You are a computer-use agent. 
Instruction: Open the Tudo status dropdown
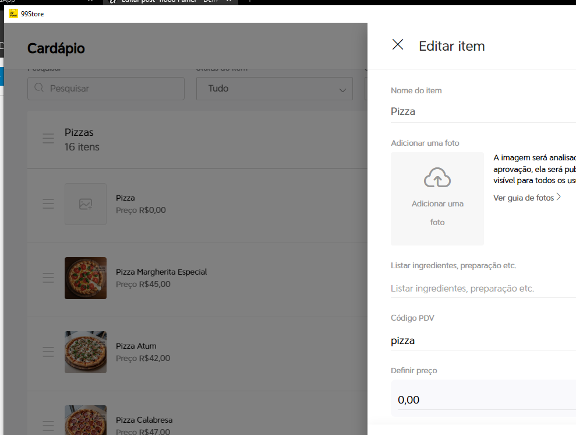pyautogui.click(x=274, y=89)
